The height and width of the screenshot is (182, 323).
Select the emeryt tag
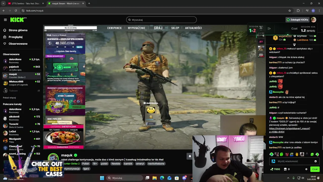pyautogui.click(x=140, y=164)
